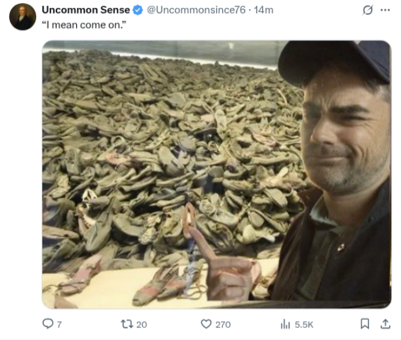401x340 pixels.
Task: Click the reply count 7
Action: point(59,325)
